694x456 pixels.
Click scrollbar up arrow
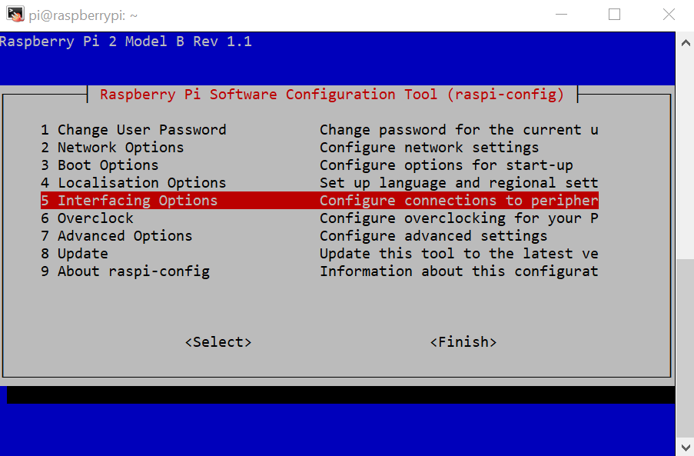pyautogui.click(x=685, y=42)
